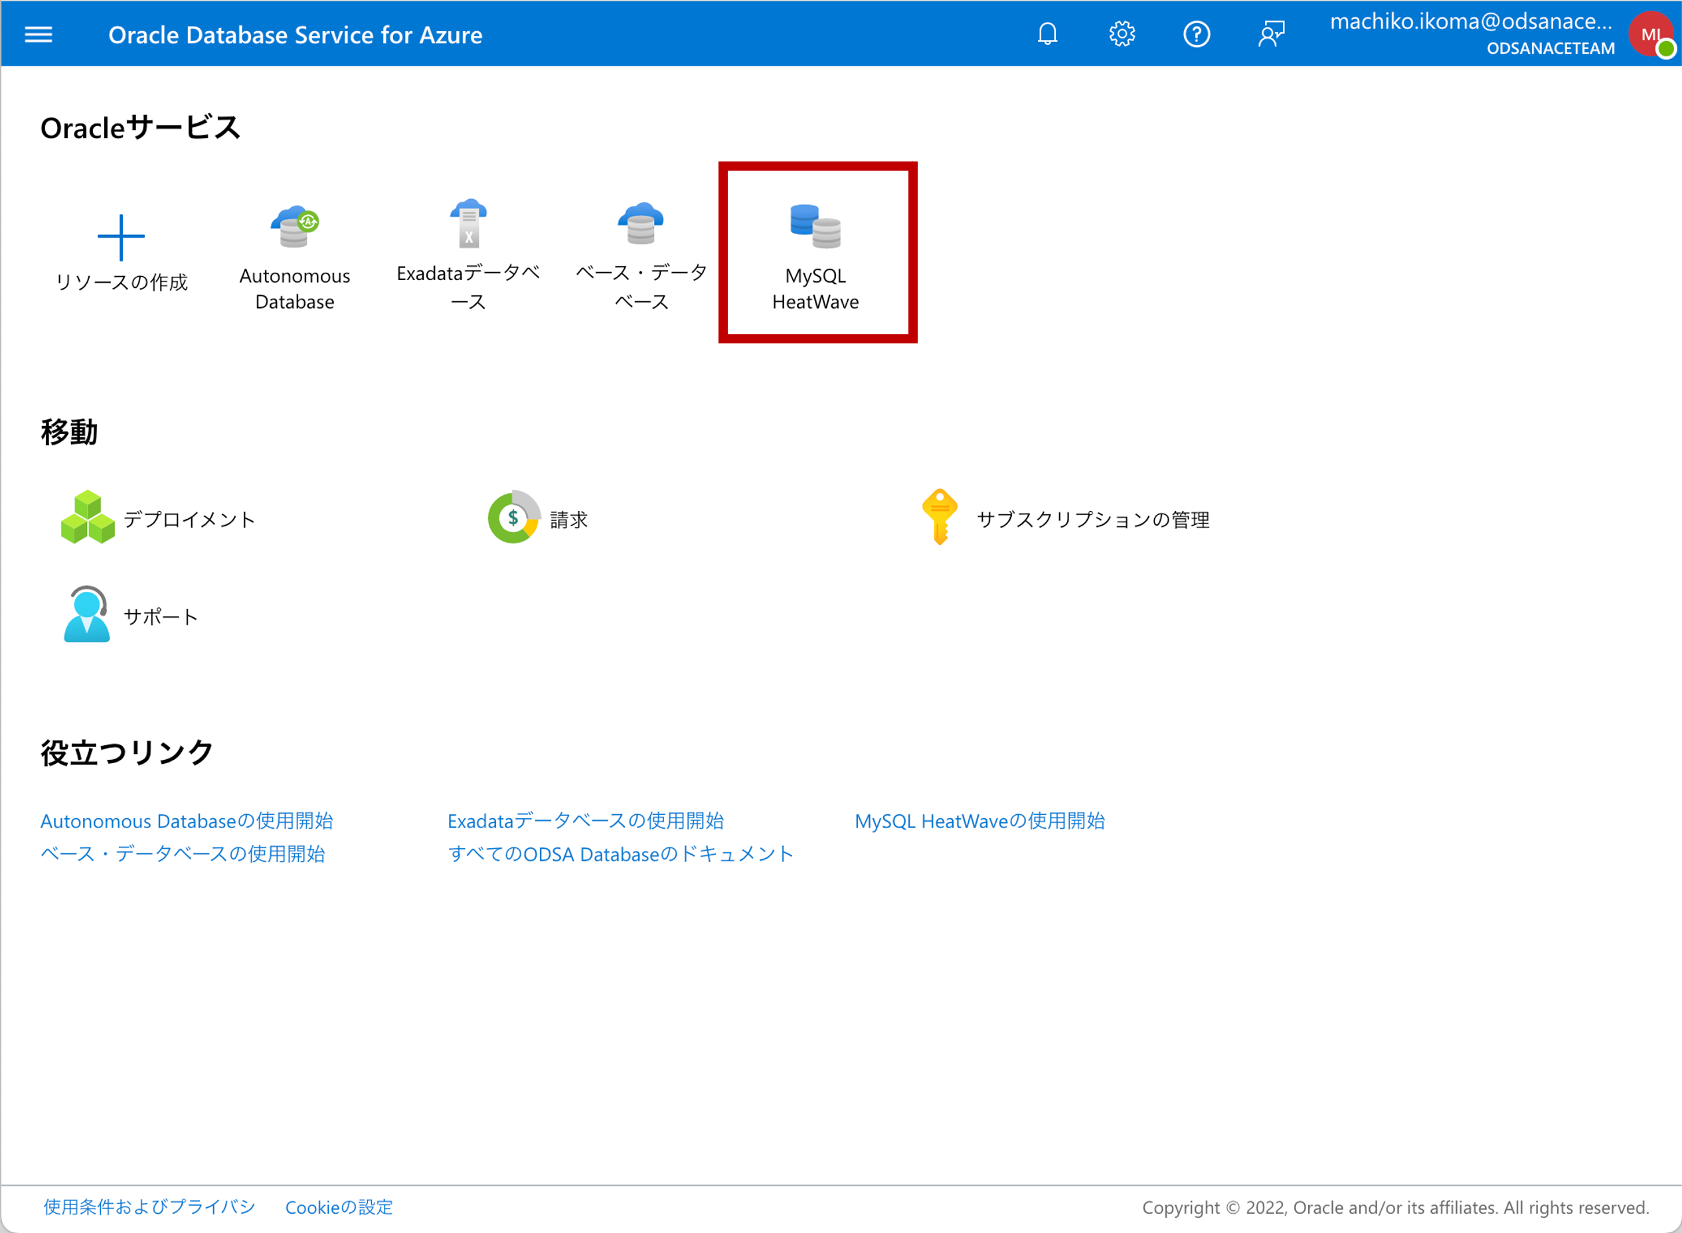Screen dimensions: 1682x1233
Task: Open the feedback person icon
Action: tap(1271, 35)
